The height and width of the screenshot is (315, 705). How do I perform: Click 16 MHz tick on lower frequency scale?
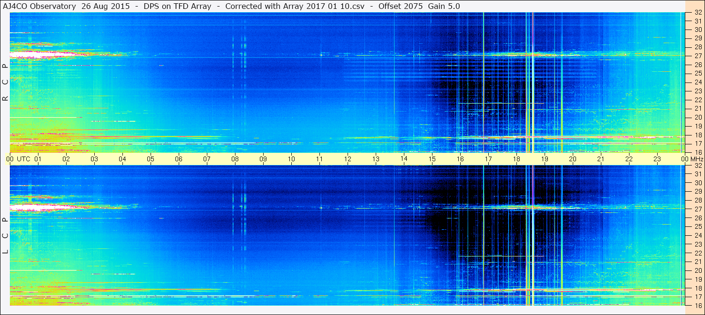pyautogui.click(x=697, y=305)
